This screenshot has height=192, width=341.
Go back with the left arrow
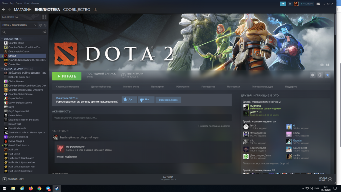3,10
